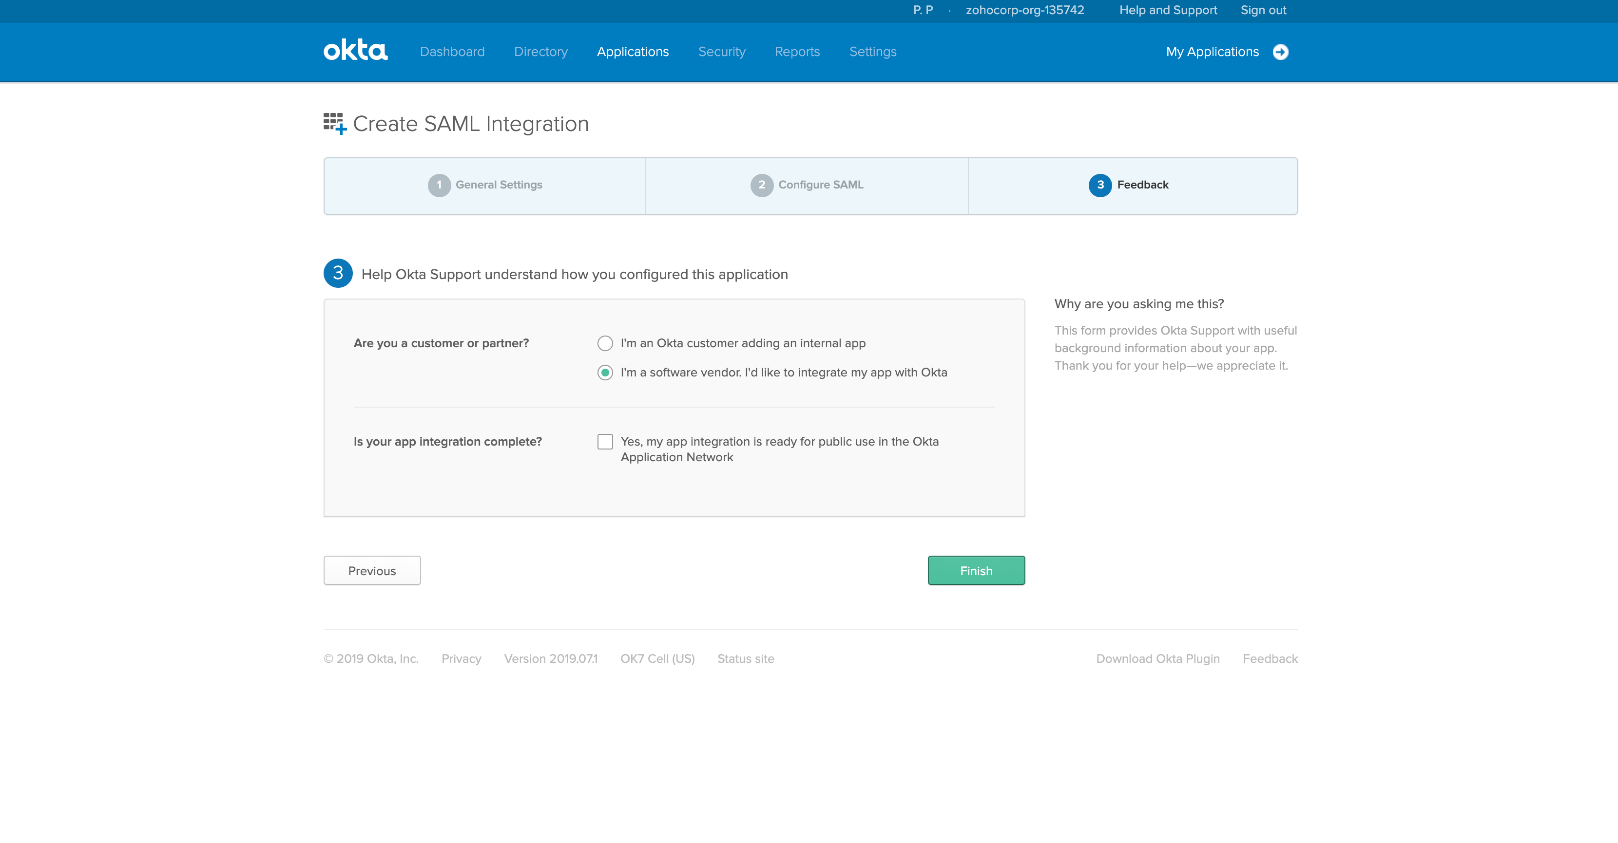Click the Finish button
The height and width of the screenshot is (843, 1618).
pyautogui.click(x=976, y=571)
